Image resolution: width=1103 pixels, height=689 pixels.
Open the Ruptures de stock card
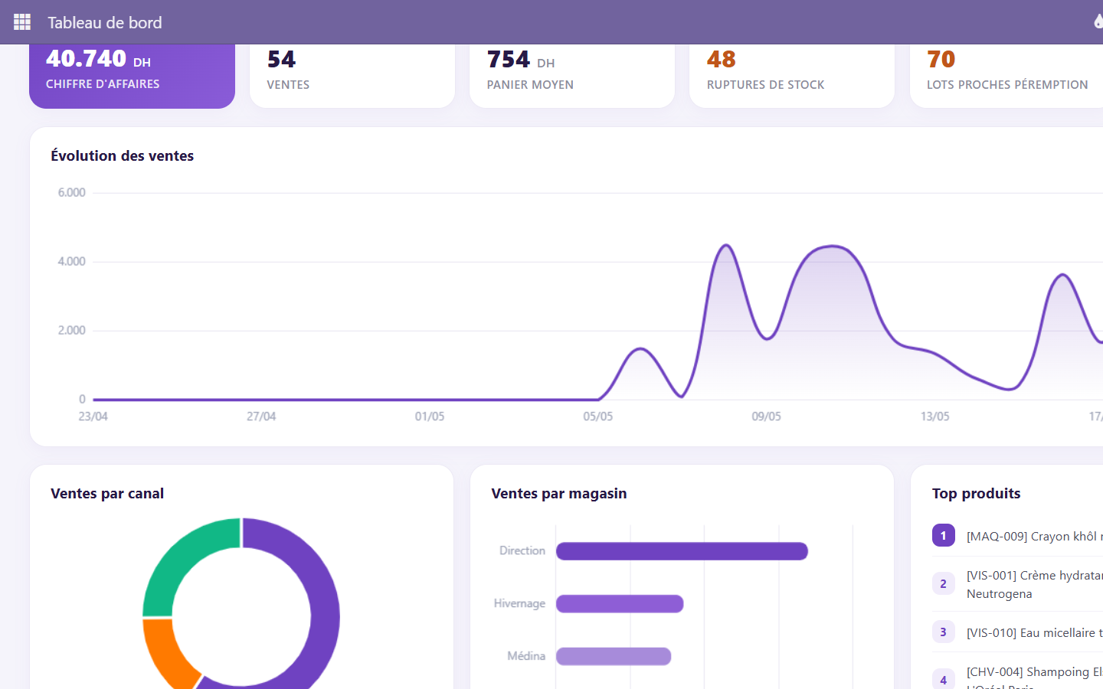(792, 76)
